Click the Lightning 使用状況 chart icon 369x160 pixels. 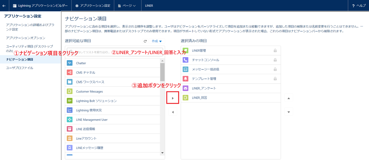click(70, 110)
